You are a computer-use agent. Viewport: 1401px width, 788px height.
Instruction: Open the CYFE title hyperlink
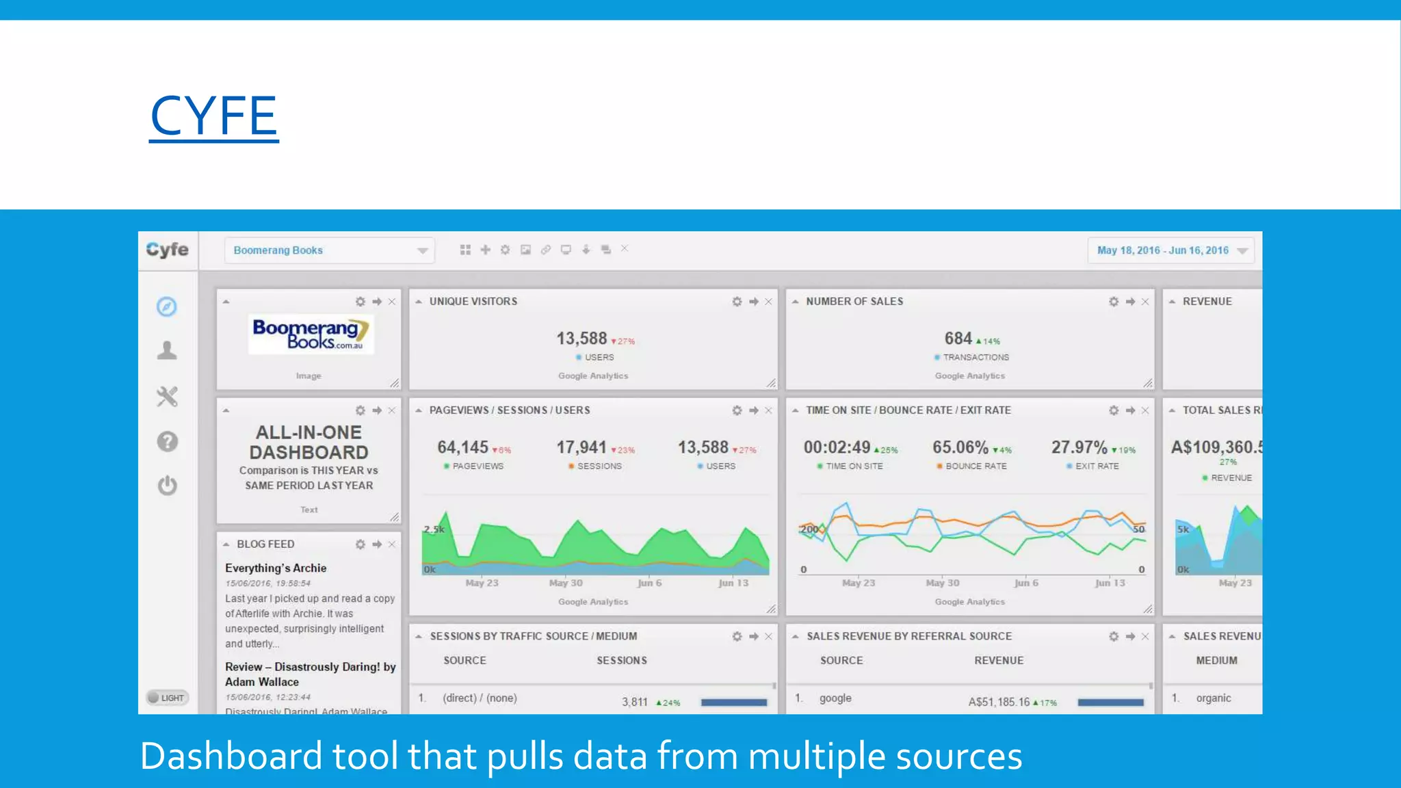click(x=213, y=116)
